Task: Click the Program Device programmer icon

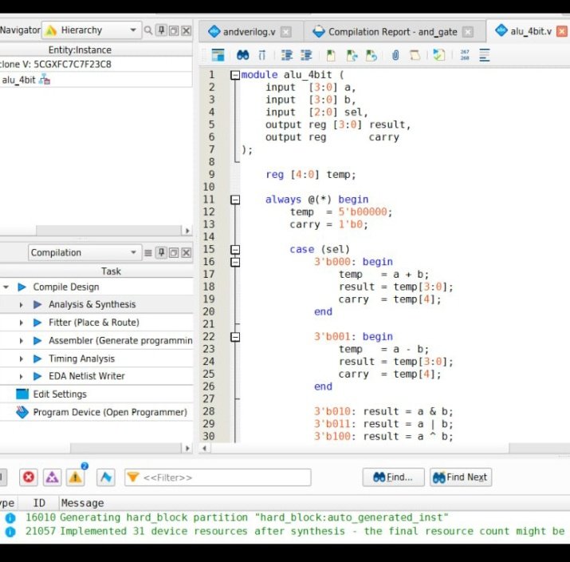Action: (22, 412)
